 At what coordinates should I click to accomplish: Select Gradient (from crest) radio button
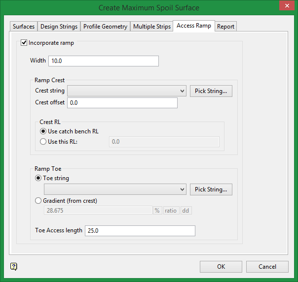coord(39,201)
